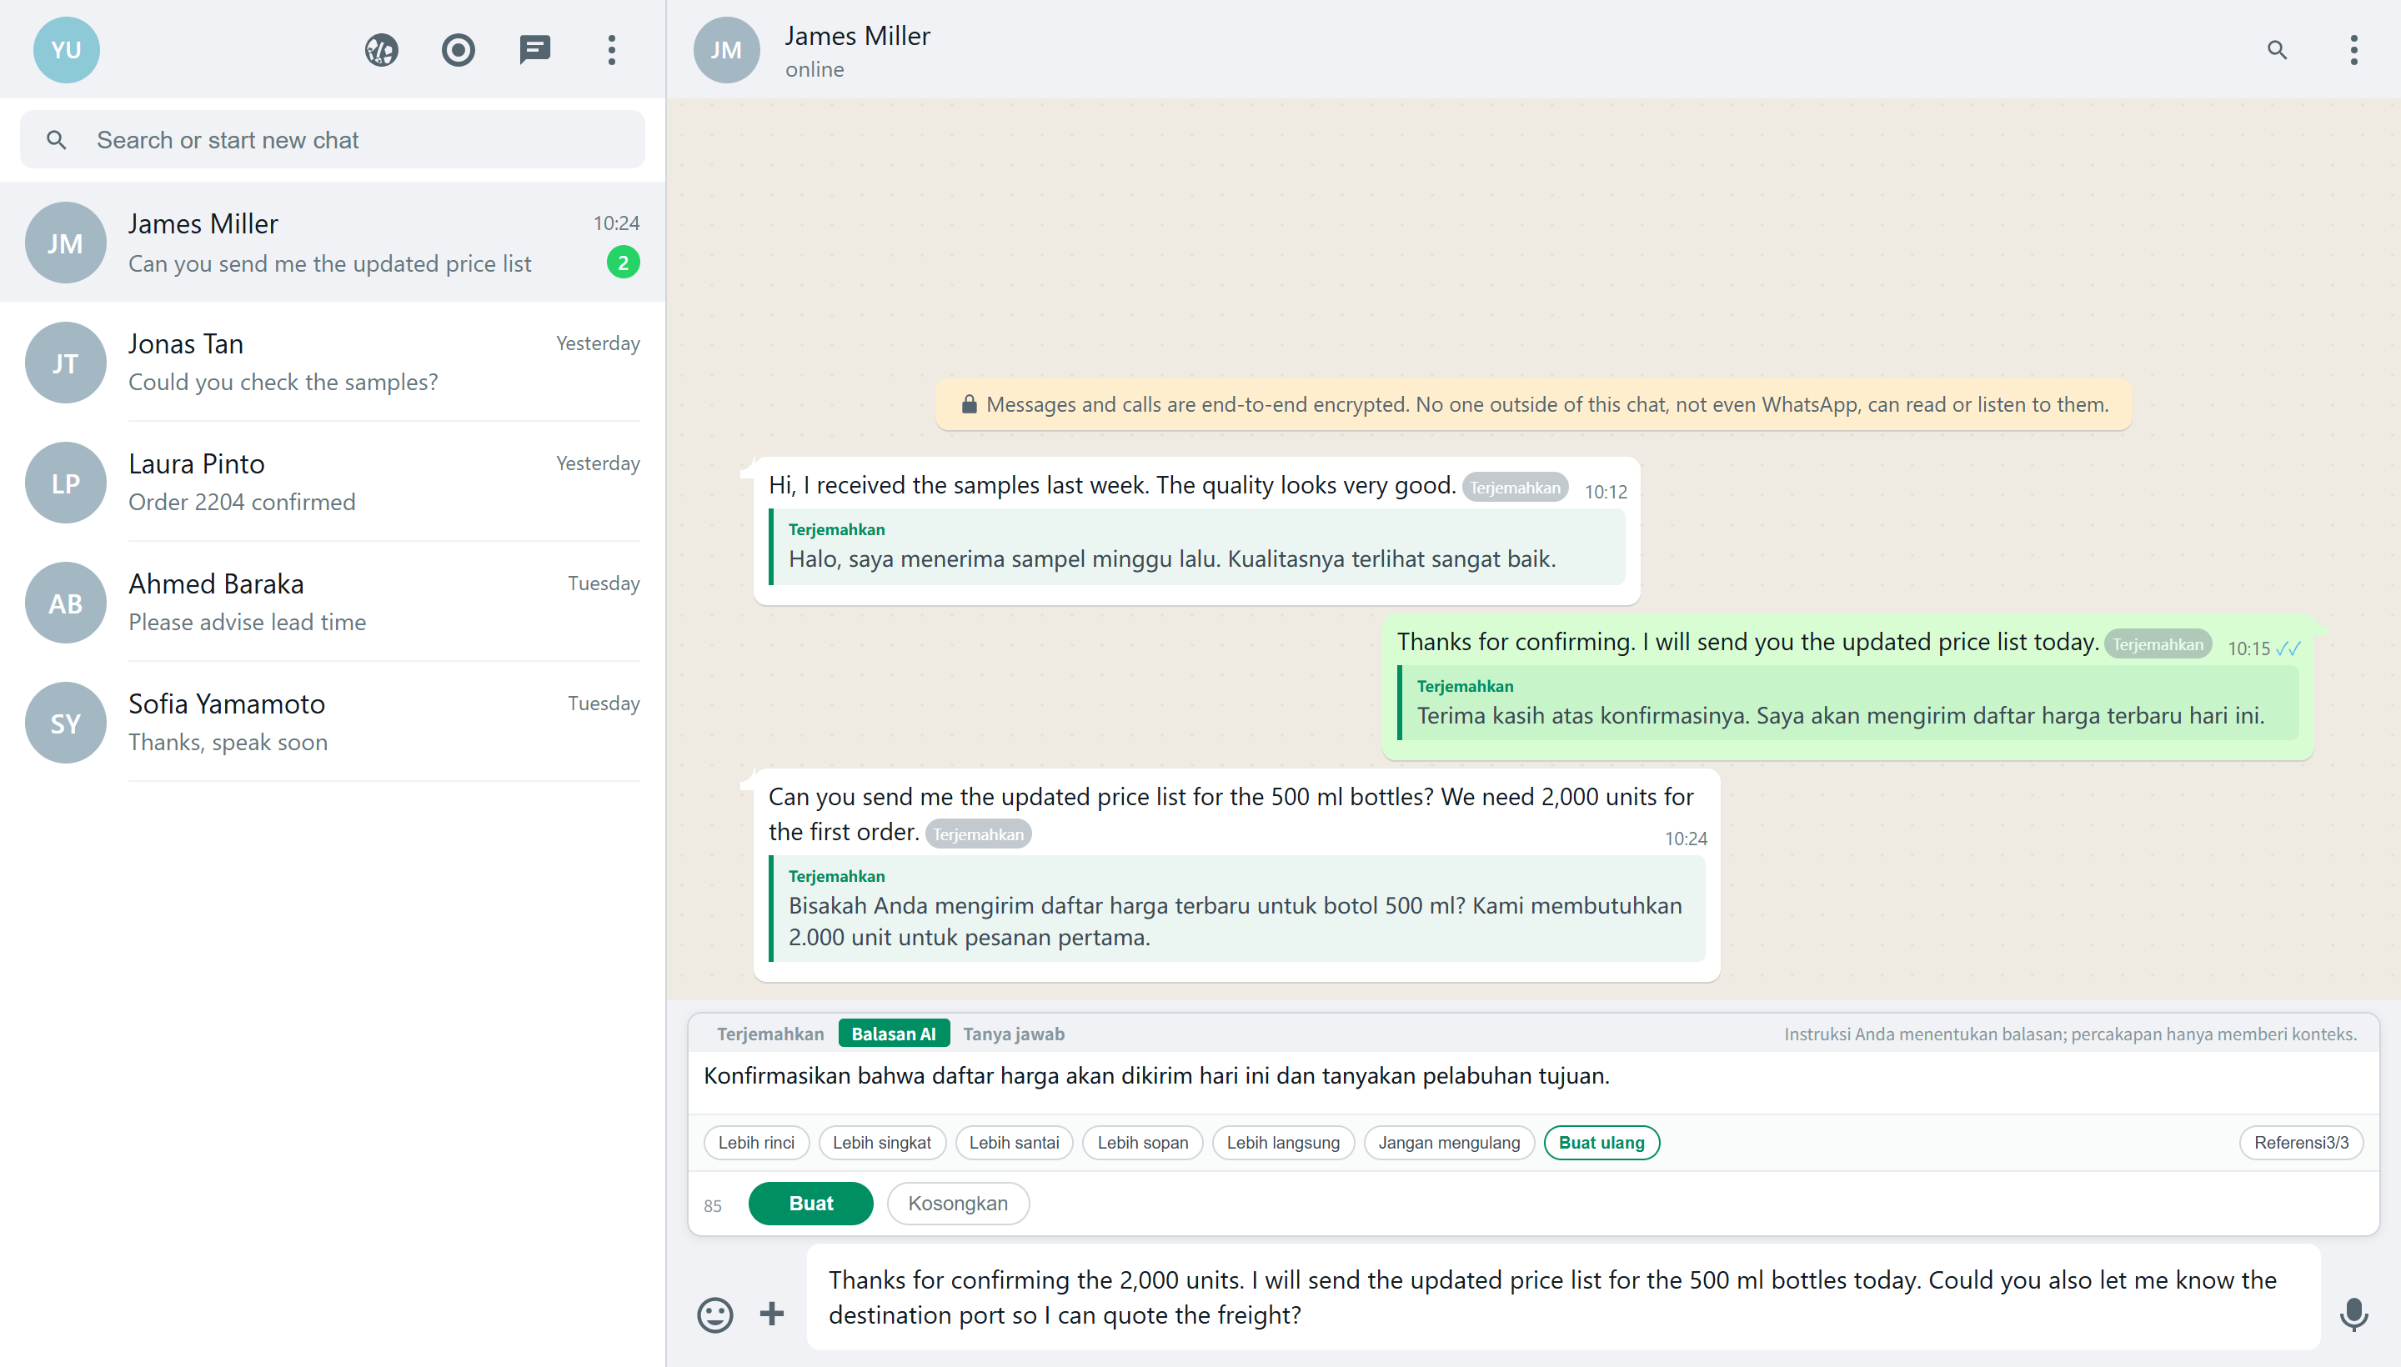Image resolution: width=2401 pixels, height=1367 pixels.
Task: Click the SY avatar for Sofia Yamamoto
Action: [x=66, y=723]
